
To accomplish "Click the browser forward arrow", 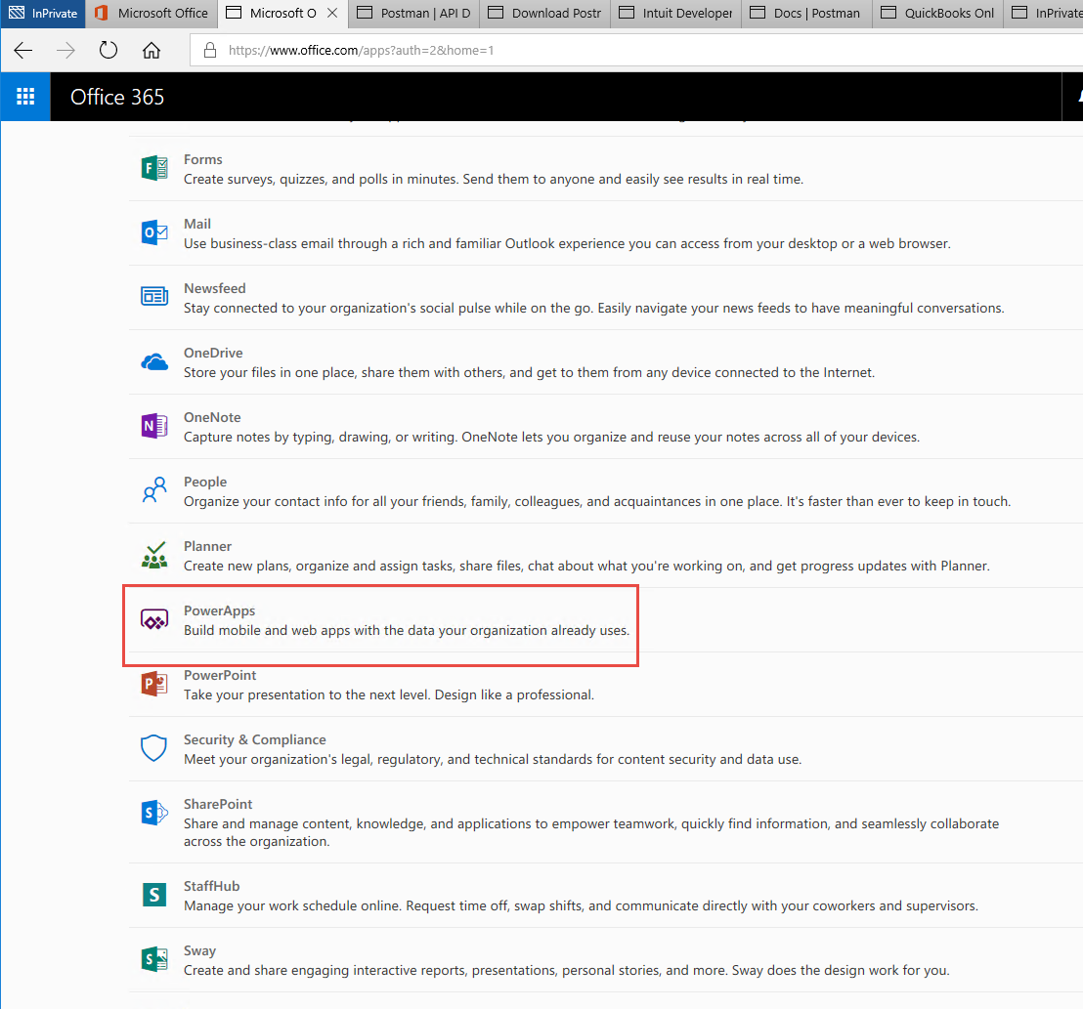I will click(65, 51).
